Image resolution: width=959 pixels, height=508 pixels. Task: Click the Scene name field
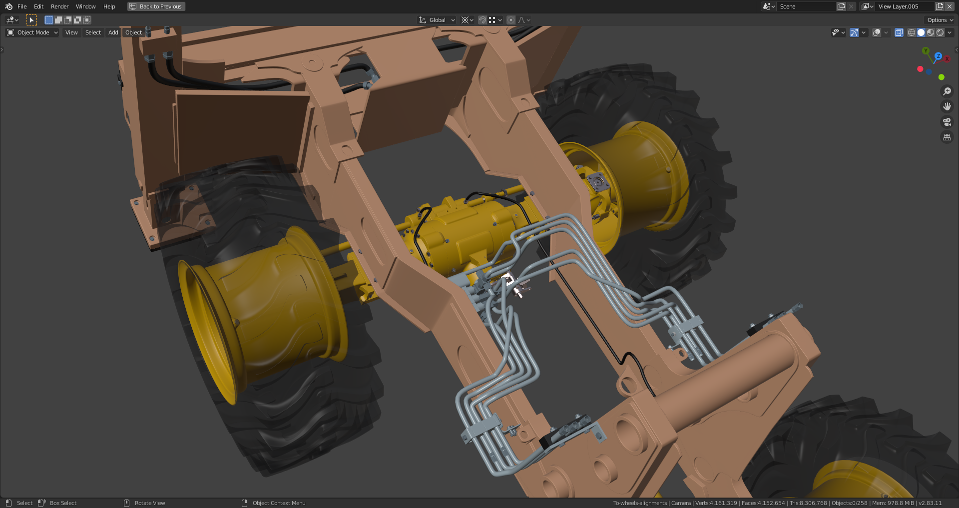tap(806, 6)
